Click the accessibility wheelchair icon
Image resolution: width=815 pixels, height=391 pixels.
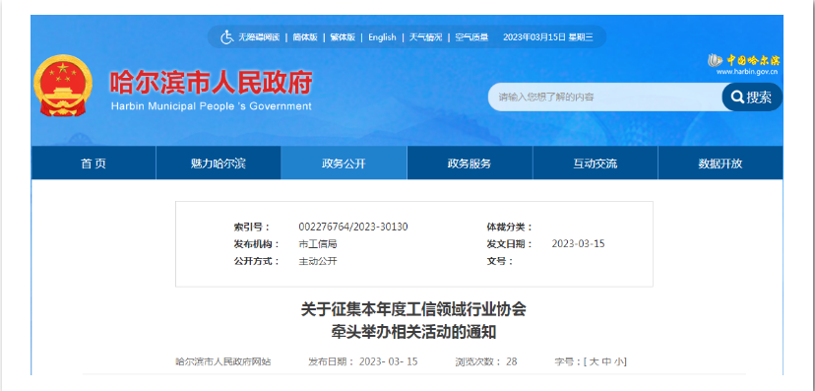226,37
